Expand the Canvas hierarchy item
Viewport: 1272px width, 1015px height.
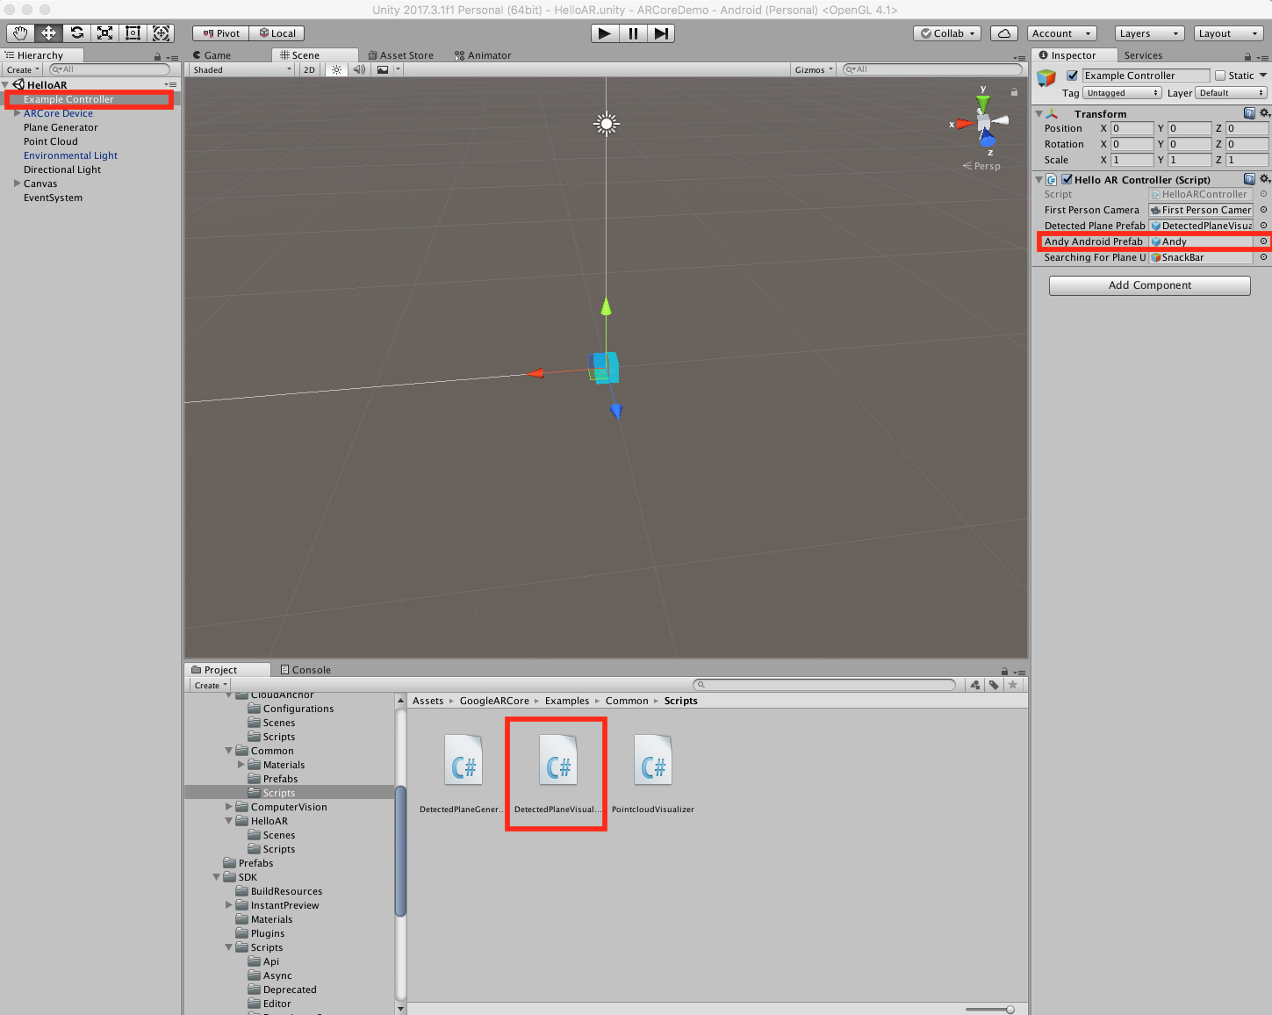[17, 184]
